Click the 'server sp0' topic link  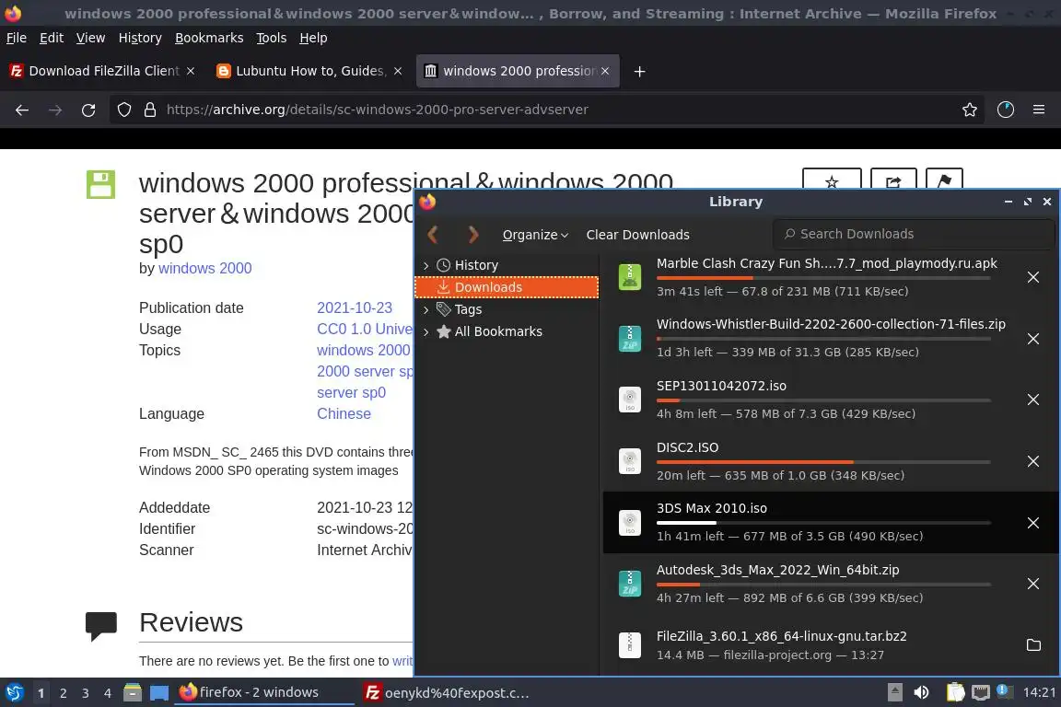pyautogui.click(x=351, y=393)
